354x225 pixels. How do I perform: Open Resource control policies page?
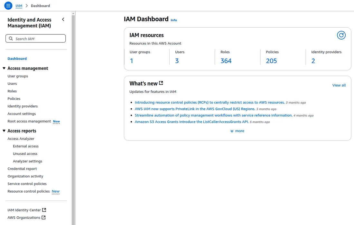[x=29, y=191]
